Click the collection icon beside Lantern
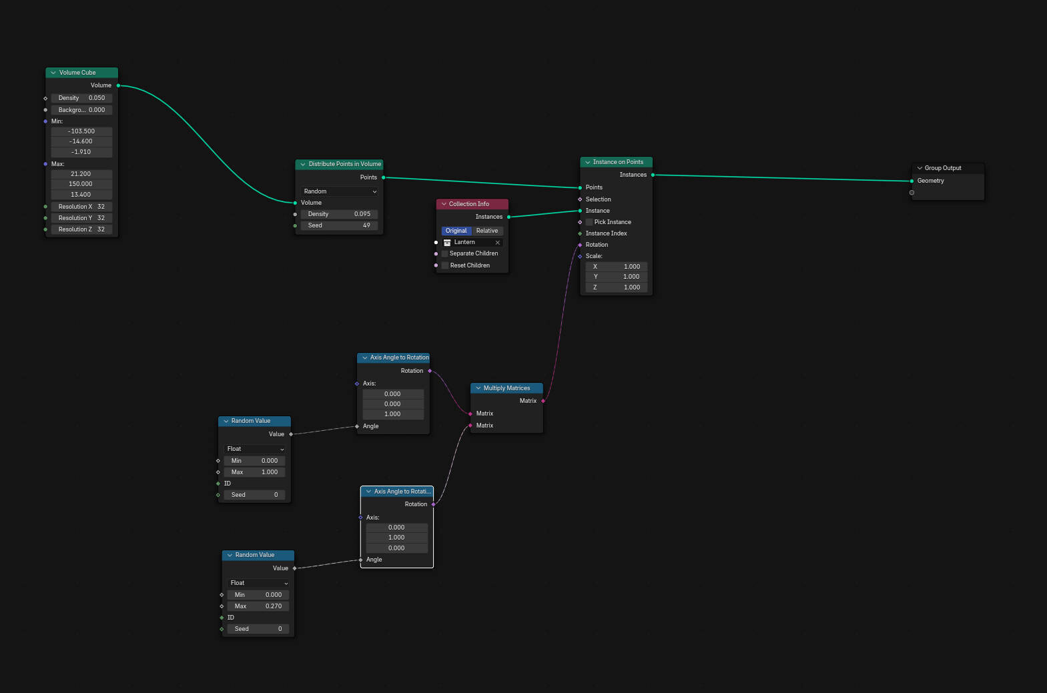Screen dimensions: 1047x693 click(x=447, y=243)
